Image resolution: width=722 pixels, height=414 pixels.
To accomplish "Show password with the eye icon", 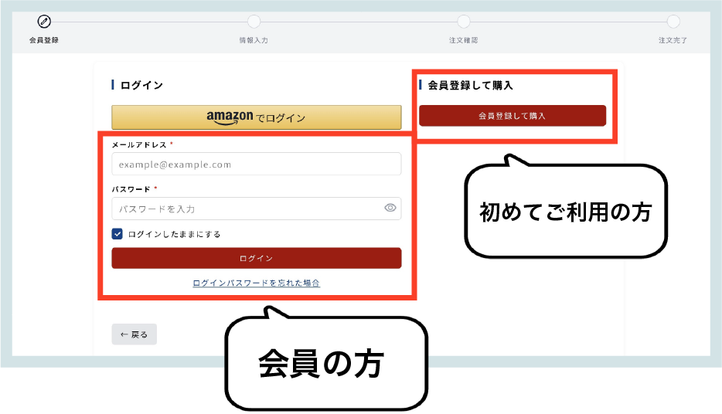I will coord(390,208).
